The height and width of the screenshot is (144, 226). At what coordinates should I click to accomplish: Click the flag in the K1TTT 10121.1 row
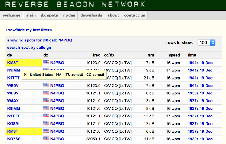(46, 116)
